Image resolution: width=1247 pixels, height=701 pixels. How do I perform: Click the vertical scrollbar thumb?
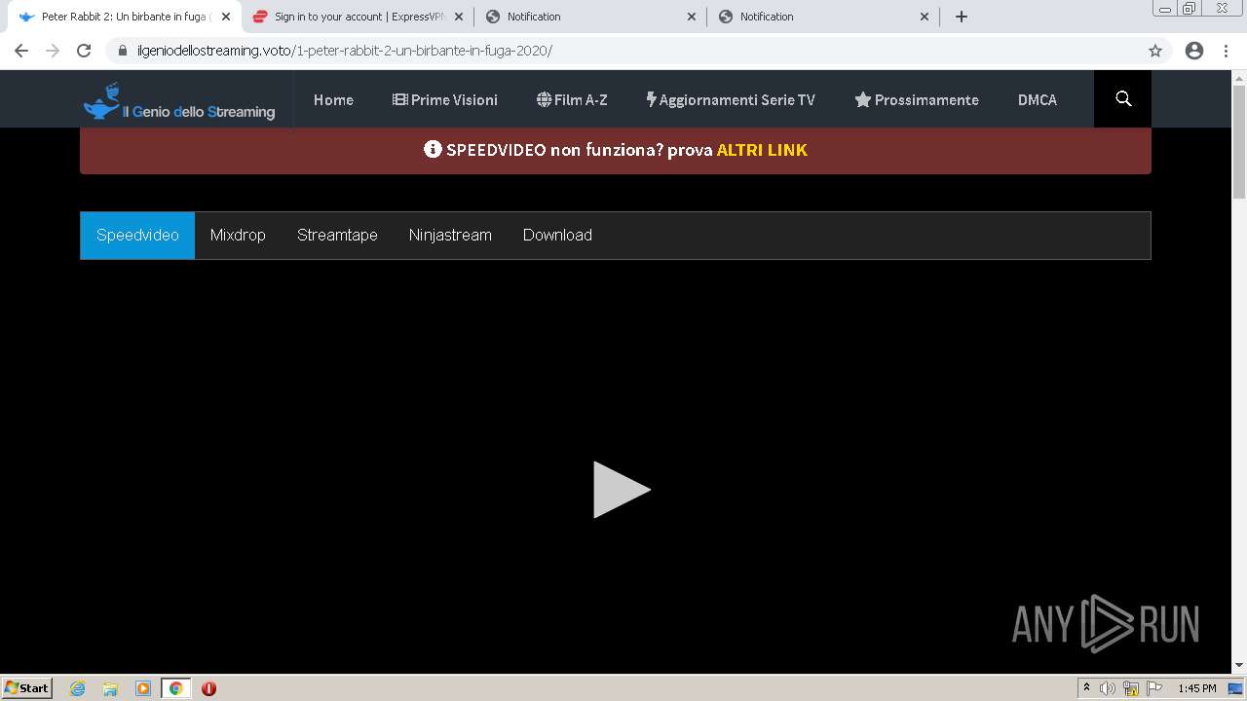point(1239,141)
